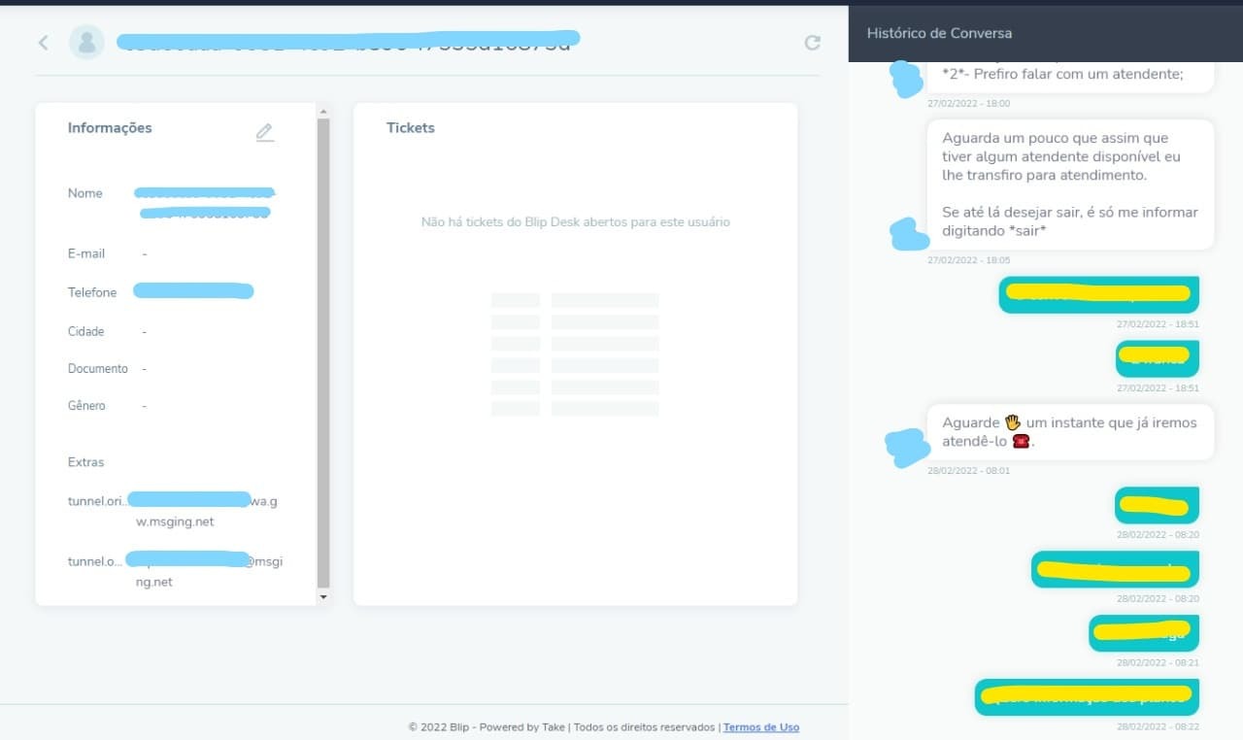Select the Nome field label
Image resolution: width=1243 pixels, height=740 pixels.
click(85, 193)
